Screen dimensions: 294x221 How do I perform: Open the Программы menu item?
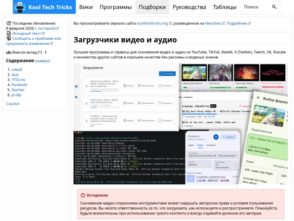click(115, 7)
